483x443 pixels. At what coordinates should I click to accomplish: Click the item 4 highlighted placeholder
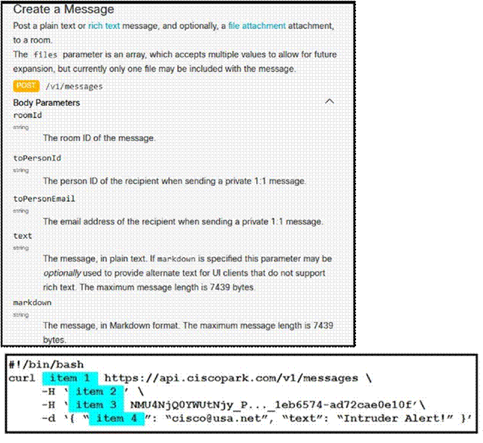tap(116, 418)
